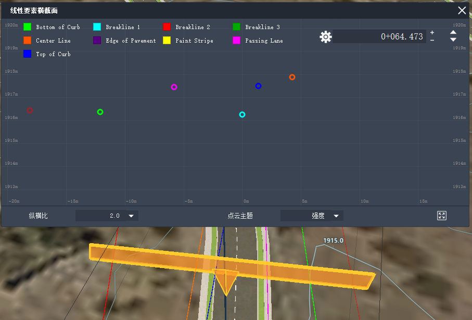472x320 pixels.
Task: Select the 强度 theme value
Action: click(318, 216)
